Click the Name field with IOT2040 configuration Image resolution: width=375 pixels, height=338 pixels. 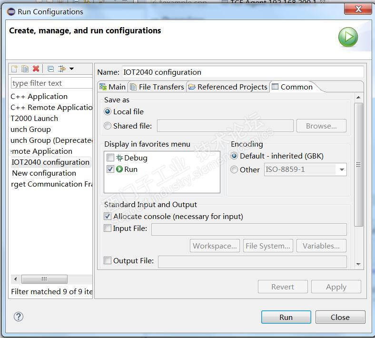coord(243,72)
